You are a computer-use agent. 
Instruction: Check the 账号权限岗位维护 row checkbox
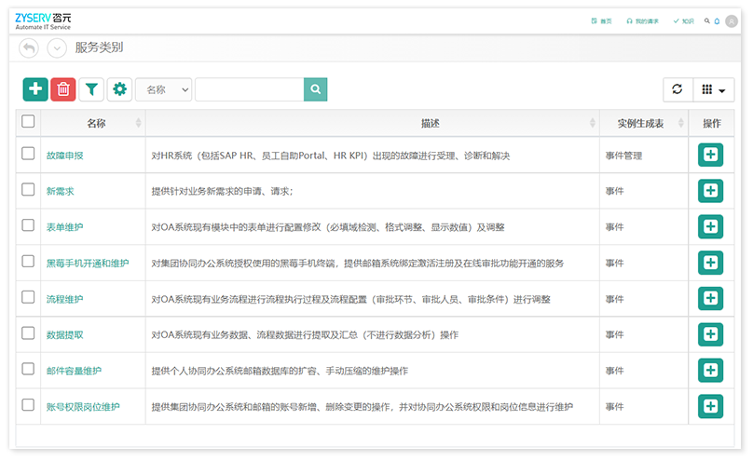pos(28,405)
